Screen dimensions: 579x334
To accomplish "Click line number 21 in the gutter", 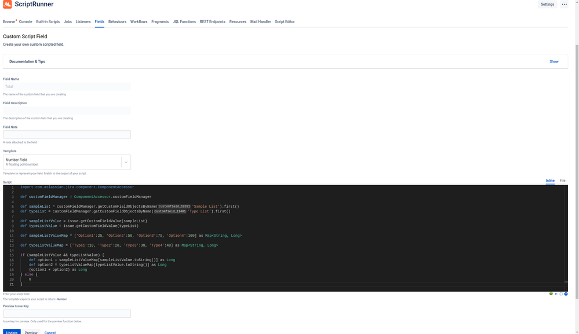I will [12, 285].
